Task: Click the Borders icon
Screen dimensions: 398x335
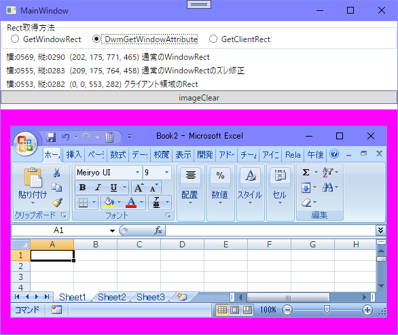Action: [84, 202]
